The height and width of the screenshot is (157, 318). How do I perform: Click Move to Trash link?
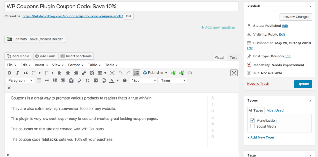pos(258,84)
